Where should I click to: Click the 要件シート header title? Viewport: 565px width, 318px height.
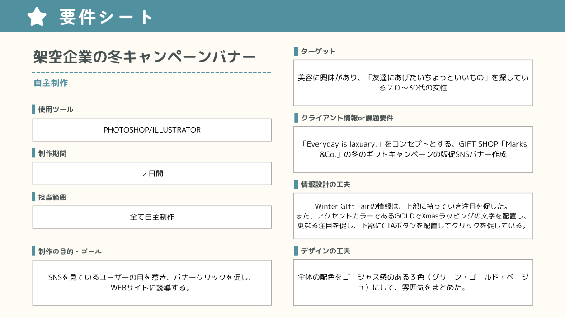pos(107,17)
